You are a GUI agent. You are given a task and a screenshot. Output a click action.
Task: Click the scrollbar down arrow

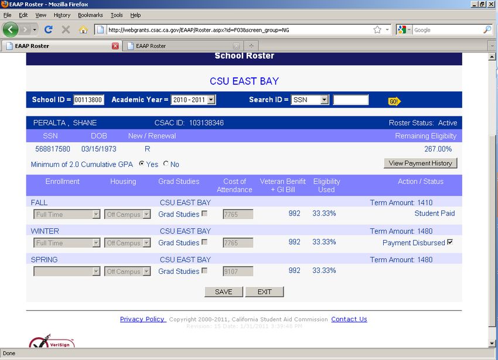pyautogui.click(x=492, y=343)
